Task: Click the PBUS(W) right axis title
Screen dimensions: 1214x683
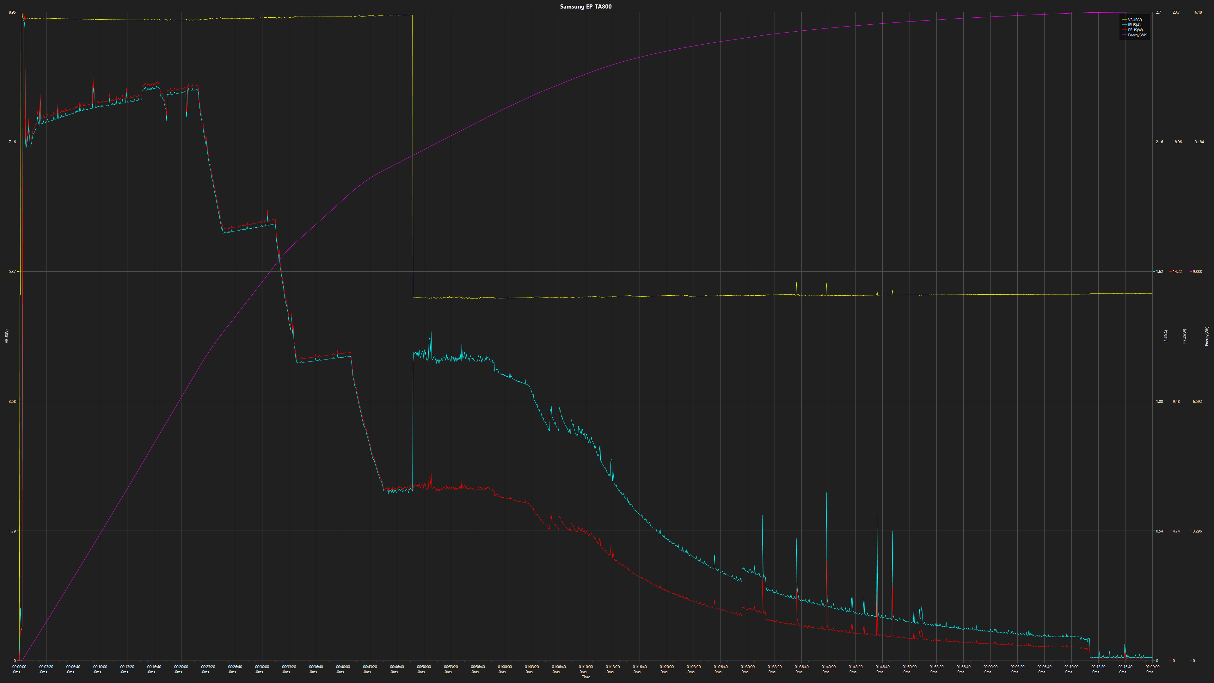Action: tap(1184, 336)
